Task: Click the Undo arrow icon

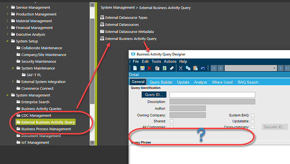Action: (x=203, y=68)
